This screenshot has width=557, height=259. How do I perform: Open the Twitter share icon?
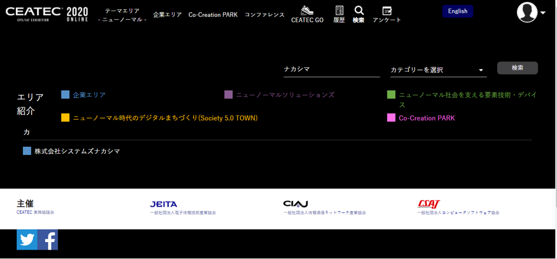[27, 240]
